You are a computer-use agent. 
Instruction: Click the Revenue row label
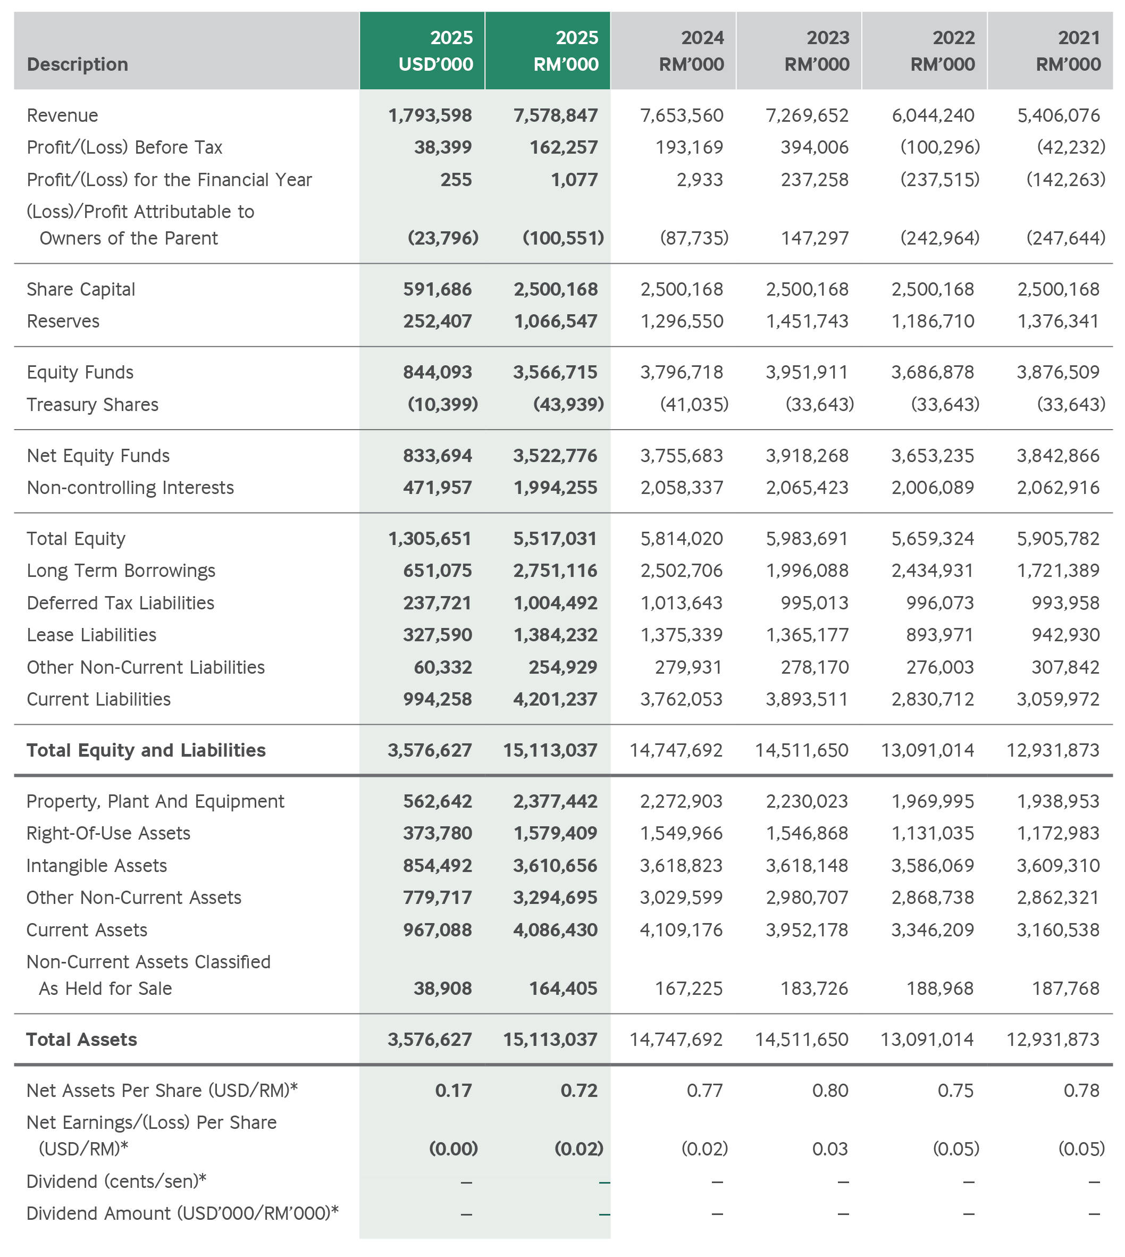(62, 115)
